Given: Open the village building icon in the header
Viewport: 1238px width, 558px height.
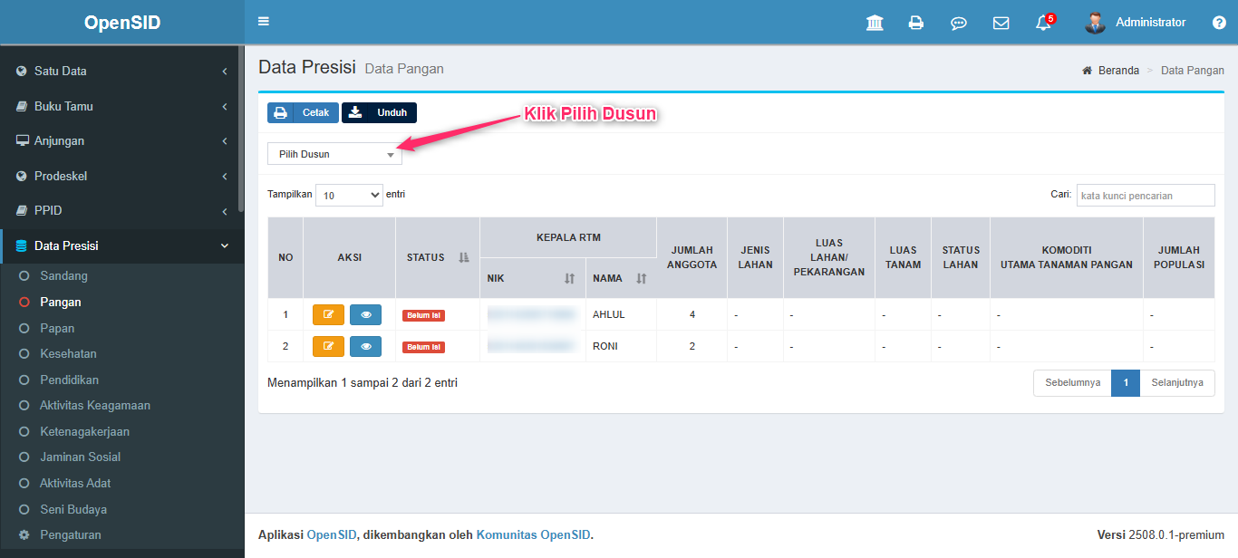Looking at the screenshot, I should [875, 23].
